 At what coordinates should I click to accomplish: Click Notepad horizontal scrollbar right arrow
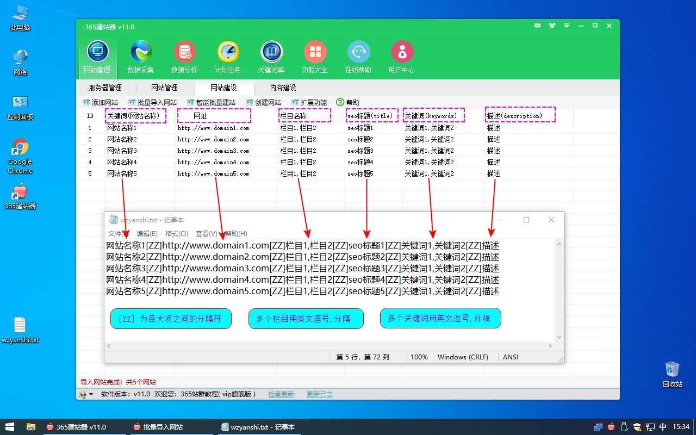click(x=550, y=346)
